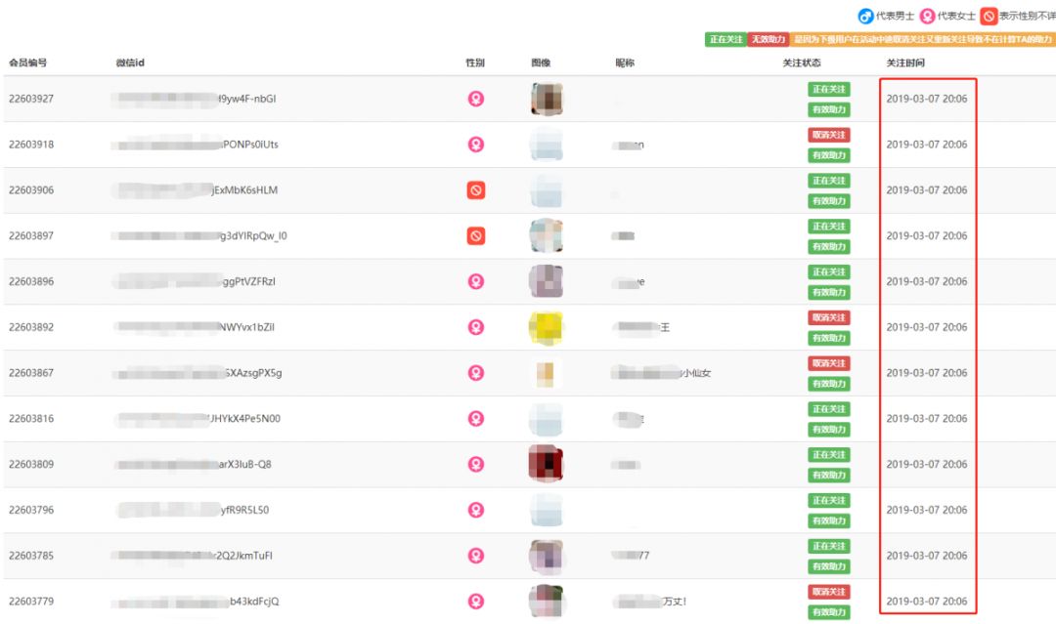Open avatar image of member 22603892
The height and width of the screenshot is (624, 1056).
[x=546, y=327]
